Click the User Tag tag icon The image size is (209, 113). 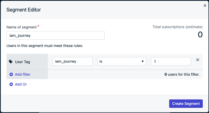click(11, 62)
